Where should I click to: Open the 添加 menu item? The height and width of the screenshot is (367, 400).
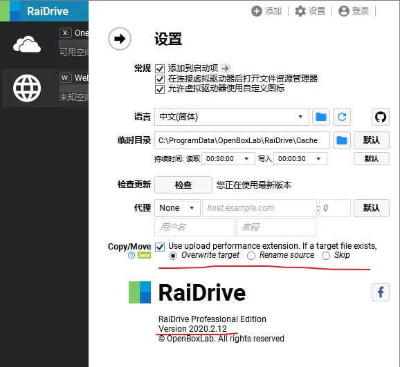pyautogui.click(x=266, y=11)
